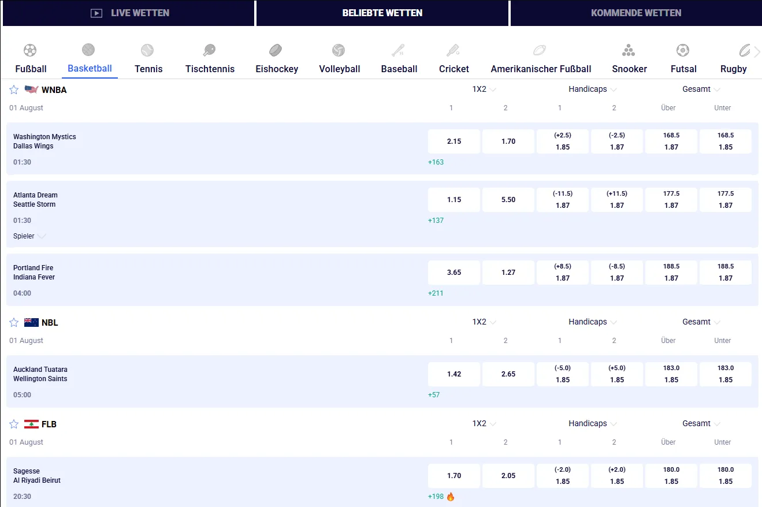Favorite the NBL league with star
762x507 pixels.
14,323
